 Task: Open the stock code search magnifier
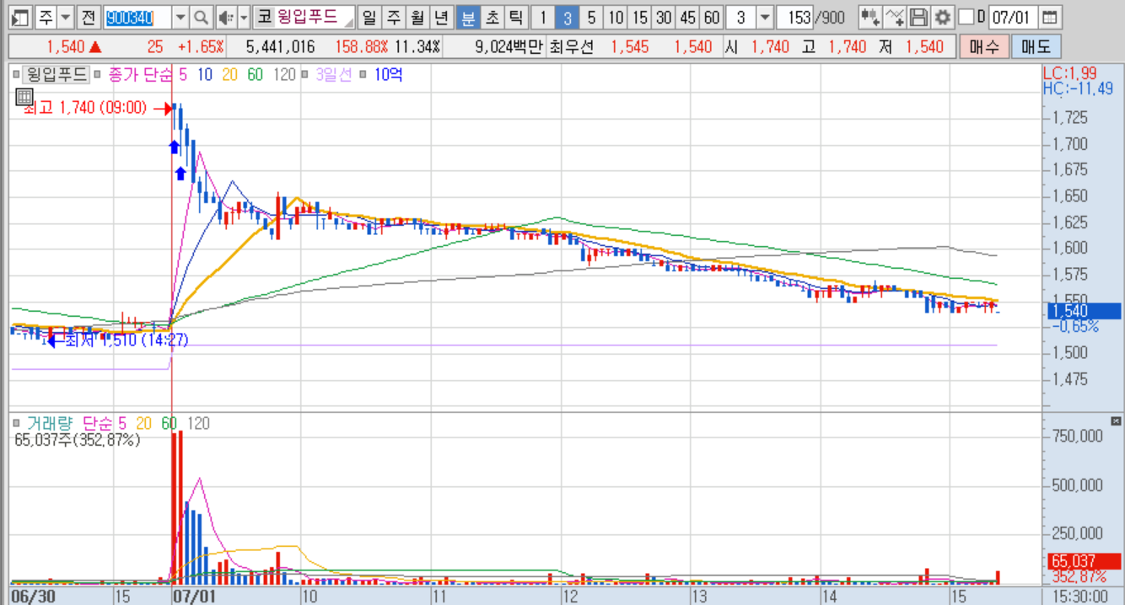[201, 17]
